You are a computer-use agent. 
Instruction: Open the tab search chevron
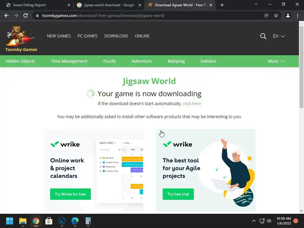[256, 4]
